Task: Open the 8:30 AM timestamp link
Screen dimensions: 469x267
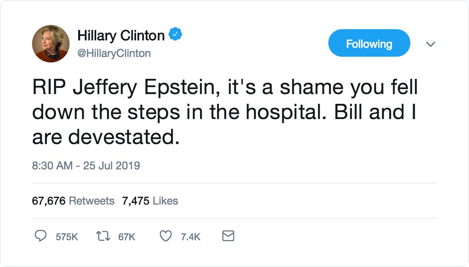Action: click(52, 166)
